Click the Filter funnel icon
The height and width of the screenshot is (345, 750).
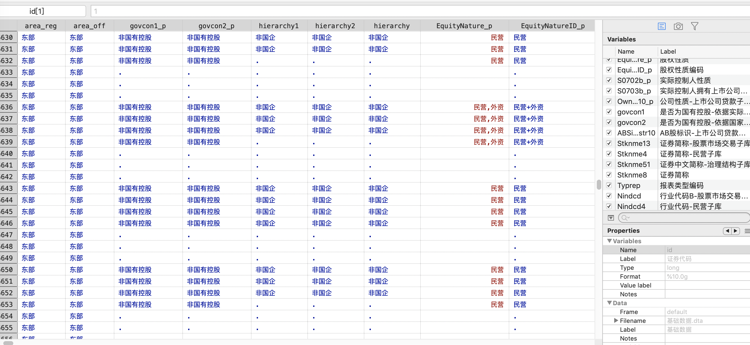coord(694,27)
